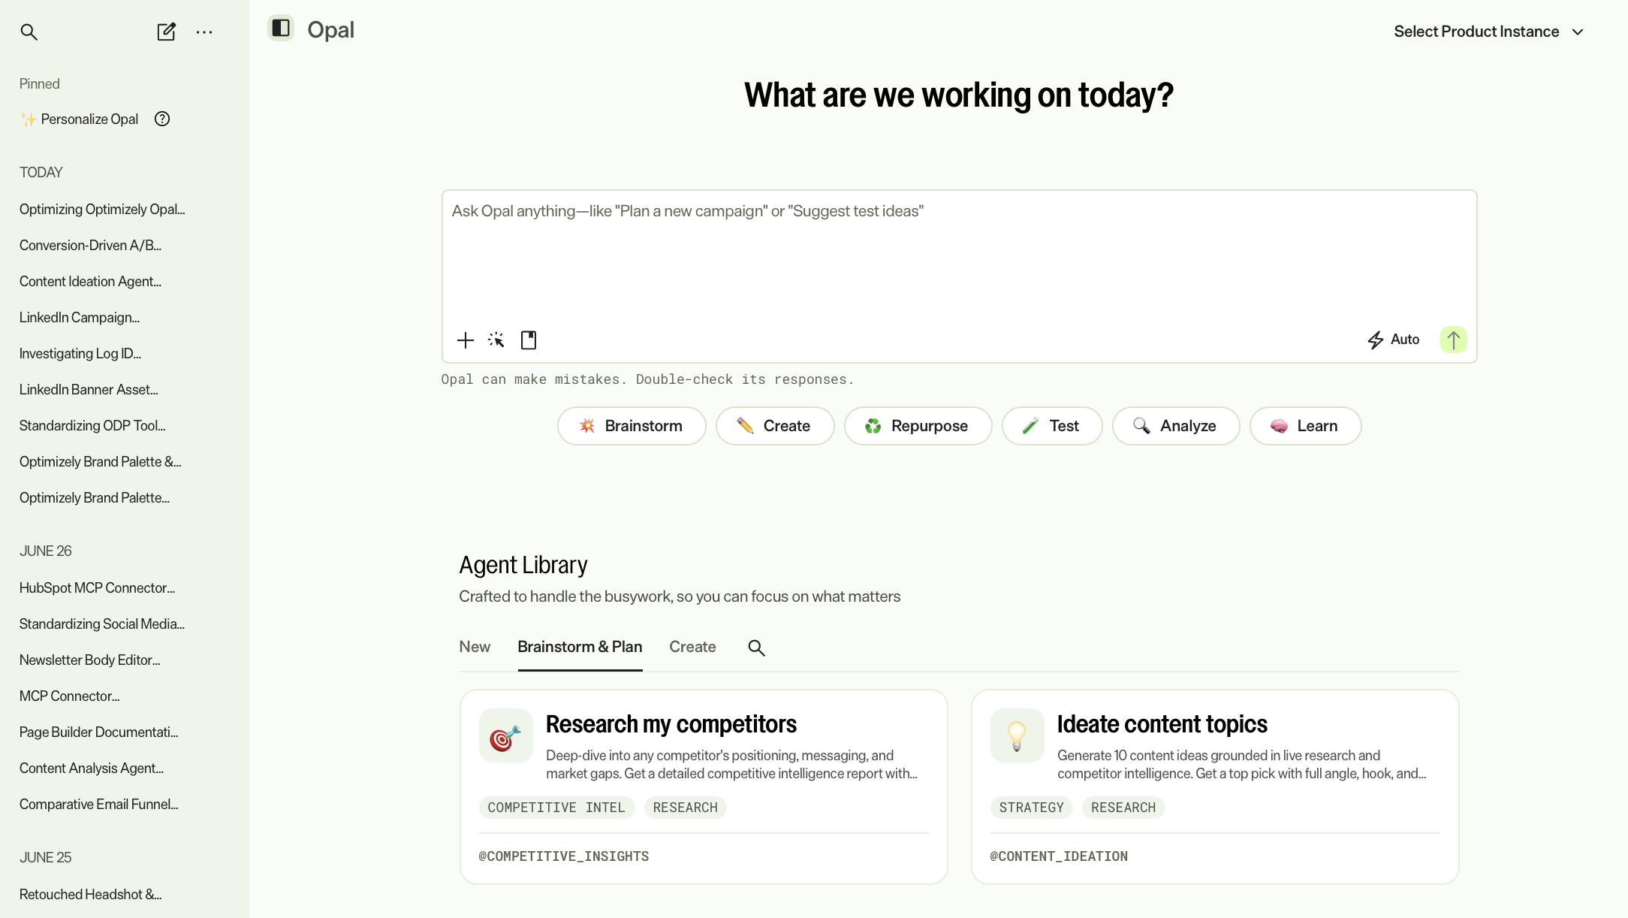Click the Brainstorm suggestion button
The height and width of the screenshot is (918, 1628).
tap(632, 426)
